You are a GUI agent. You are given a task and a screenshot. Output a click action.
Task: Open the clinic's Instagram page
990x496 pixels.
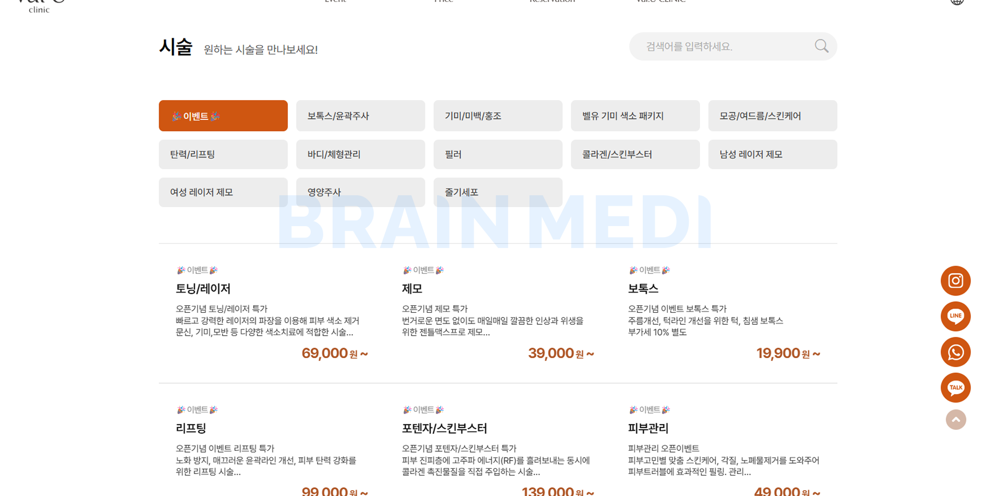(956, 280)
